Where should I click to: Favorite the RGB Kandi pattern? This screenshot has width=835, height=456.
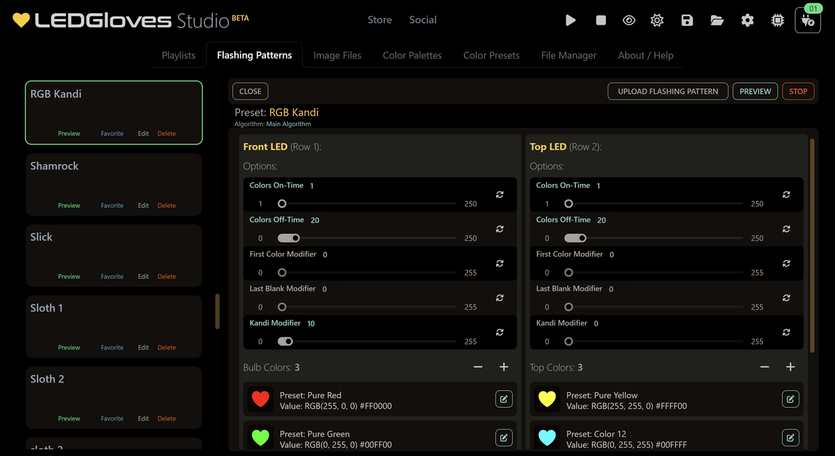[x=112, y=134]
